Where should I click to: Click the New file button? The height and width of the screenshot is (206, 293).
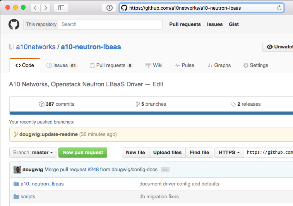tap(135, 153)
